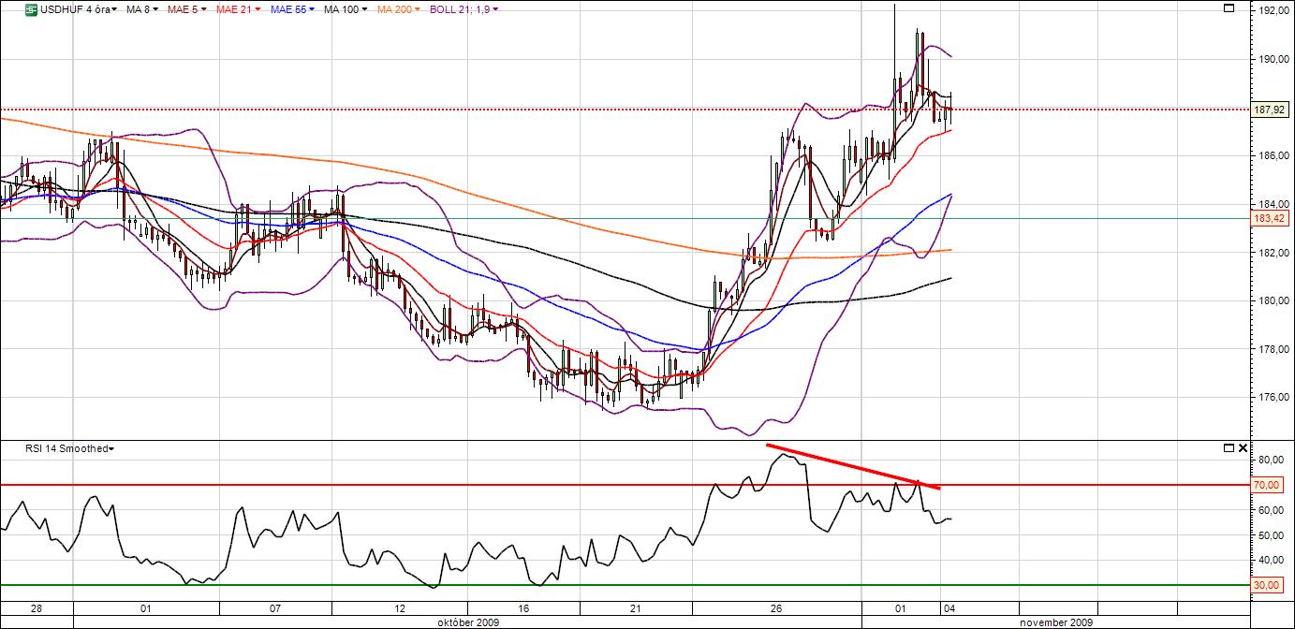Click the 21 date label on the time axis

click(635, 610)
